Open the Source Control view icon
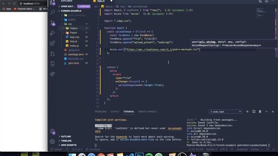278x156 pixels. point(53,23)
